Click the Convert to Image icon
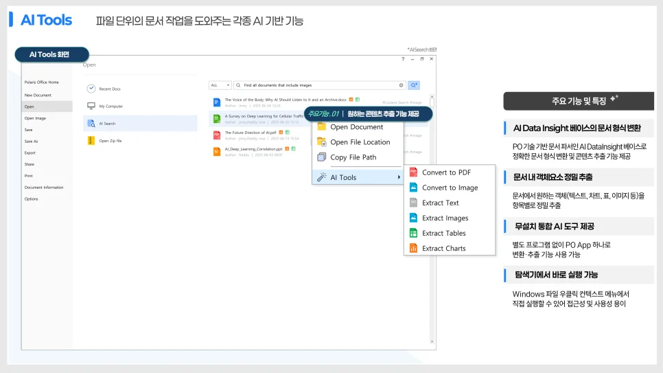Image resolution: width=663 pixels, height=373 pixels. point(414,188)
